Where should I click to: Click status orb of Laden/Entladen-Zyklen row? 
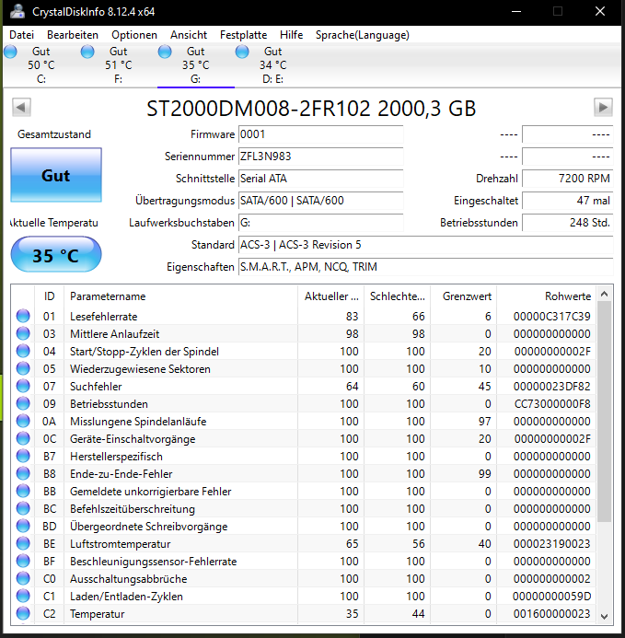pos(23,596)
